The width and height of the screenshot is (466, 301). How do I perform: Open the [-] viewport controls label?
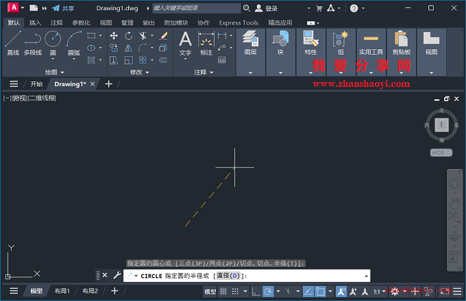[8, 98]
